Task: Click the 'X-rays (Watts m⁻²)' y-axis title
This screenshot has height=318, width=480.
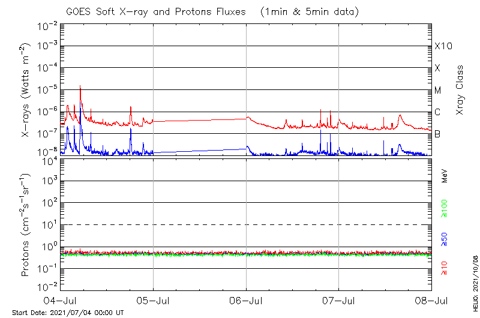Action: 26,90
